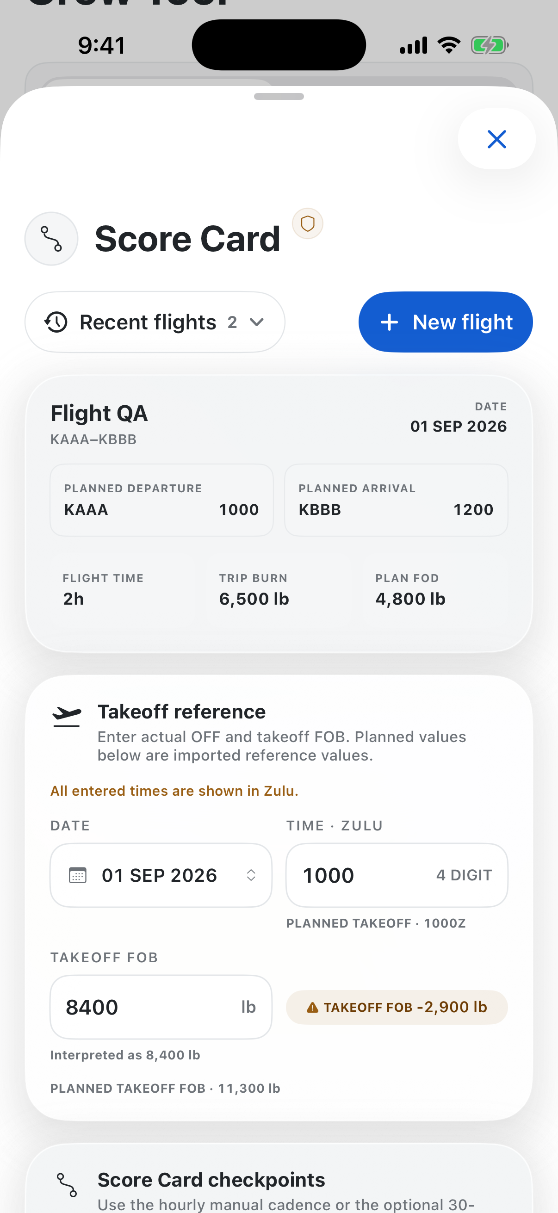Open the Planned Departure KAAA card
Viewport: 558px width, 1213px height.
pos(161,500)
